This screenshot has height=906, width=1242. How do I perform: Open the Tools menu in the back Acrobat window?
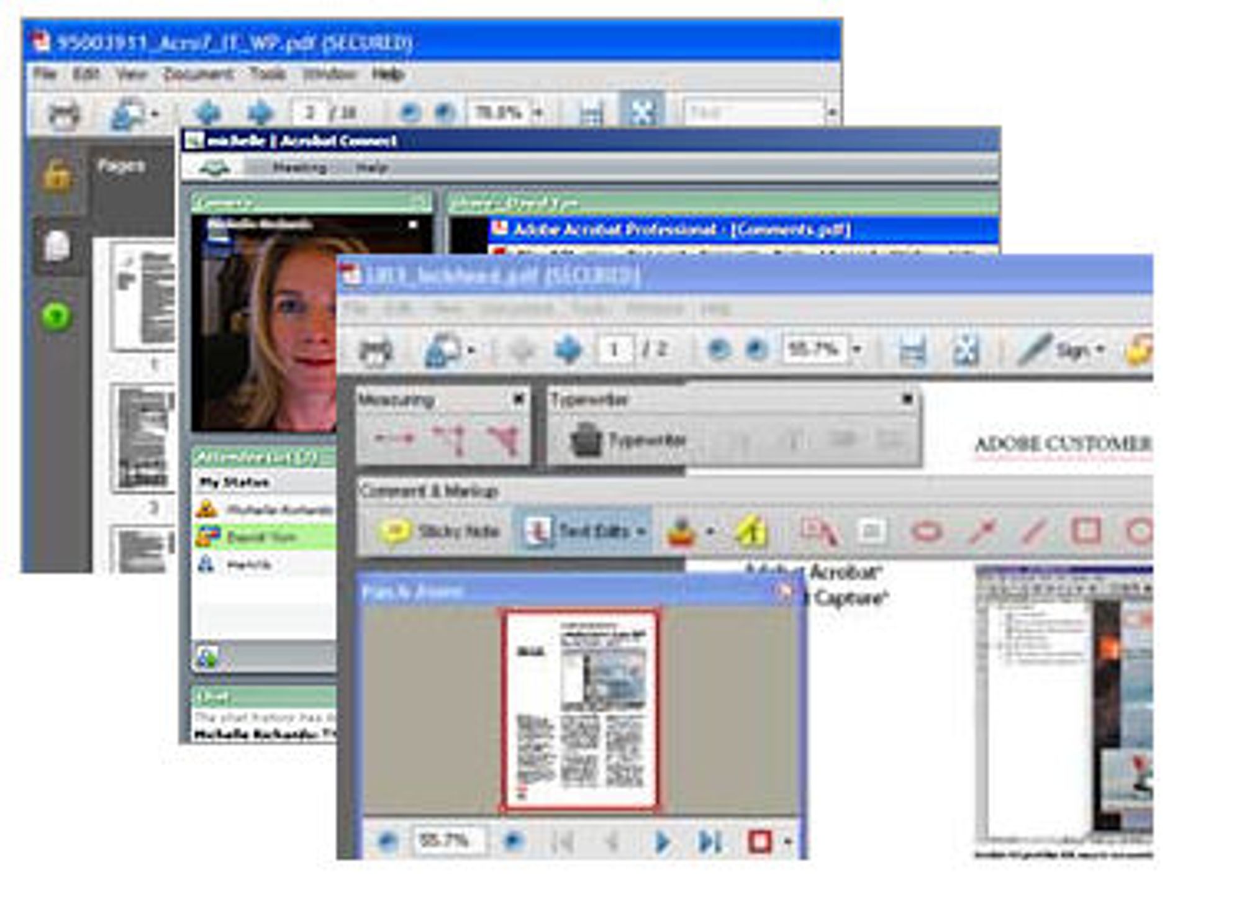tap(268, 74)
